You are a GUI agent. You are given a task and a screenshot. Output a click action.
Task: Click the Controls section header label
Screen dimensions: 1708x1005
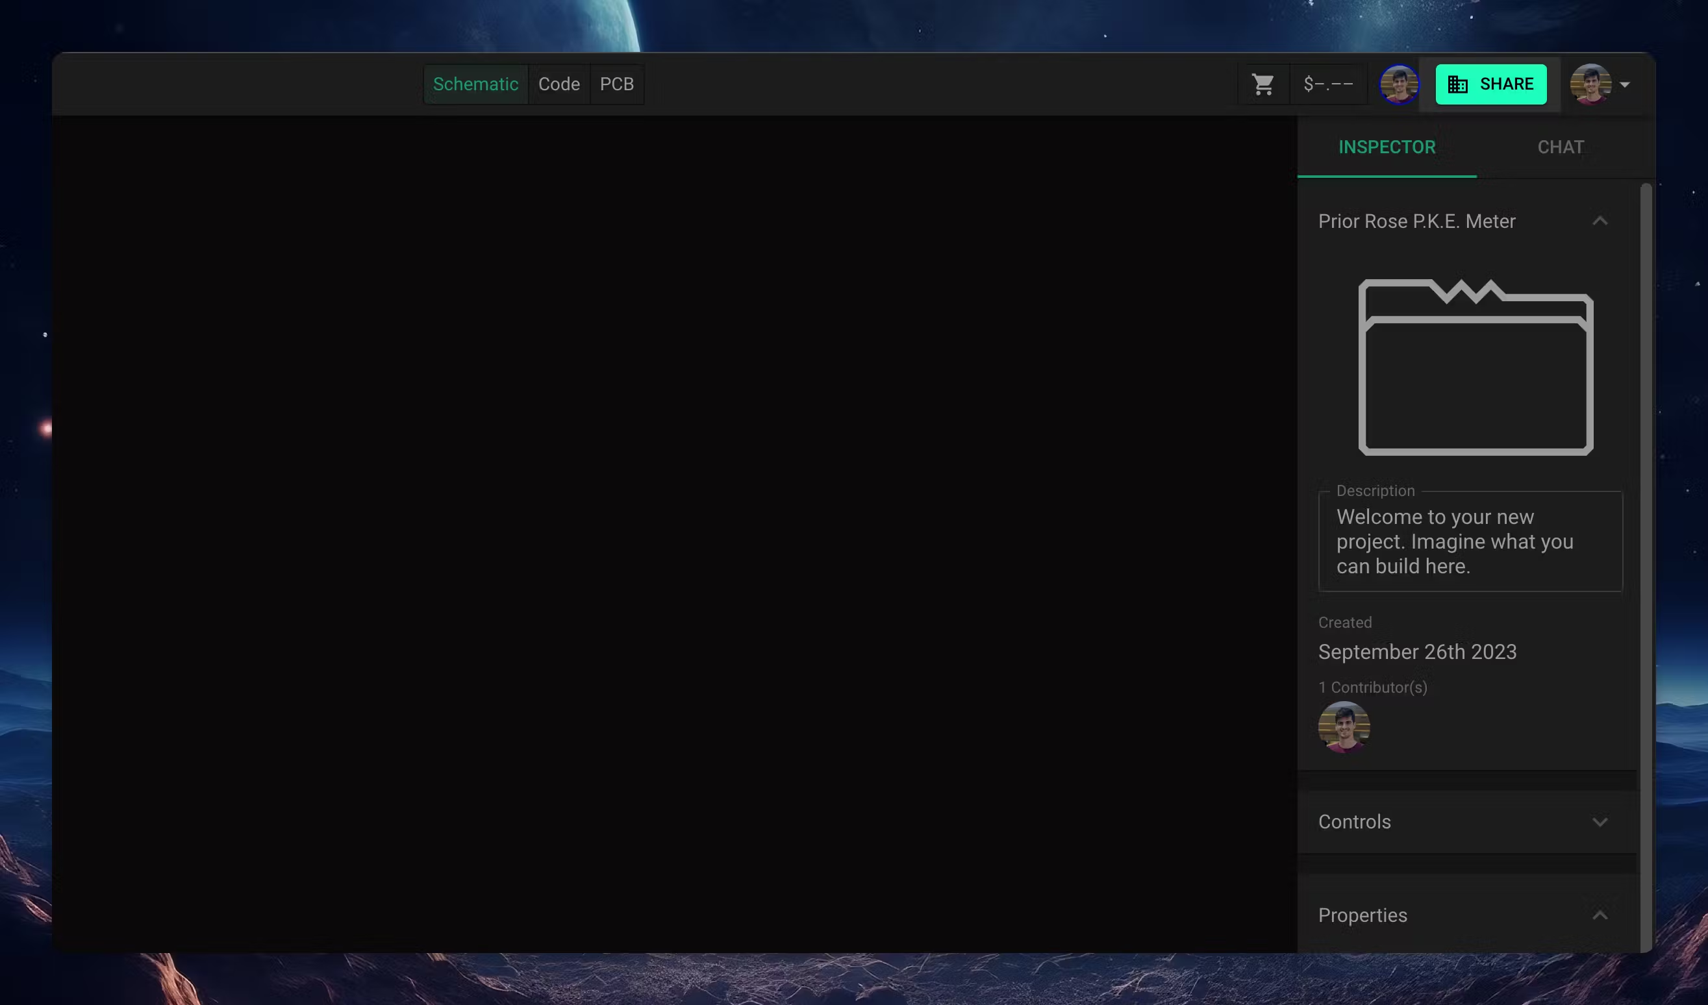click(1354, 822)
